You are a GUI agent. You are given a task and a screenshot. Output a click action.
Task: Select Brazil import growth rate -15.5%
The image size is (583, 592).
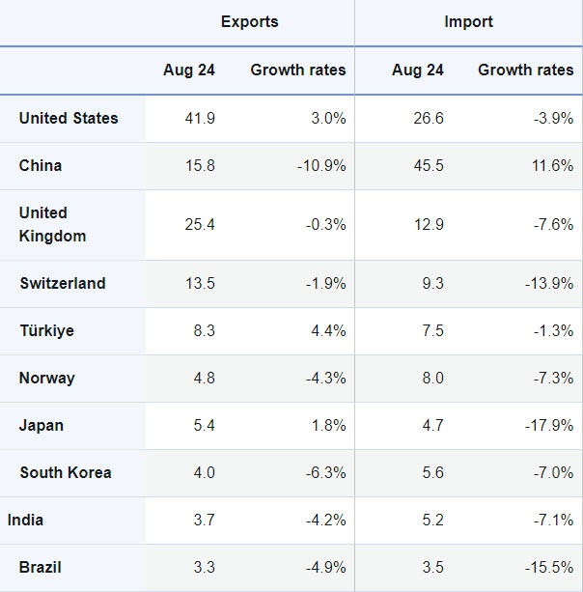point(549,568)
